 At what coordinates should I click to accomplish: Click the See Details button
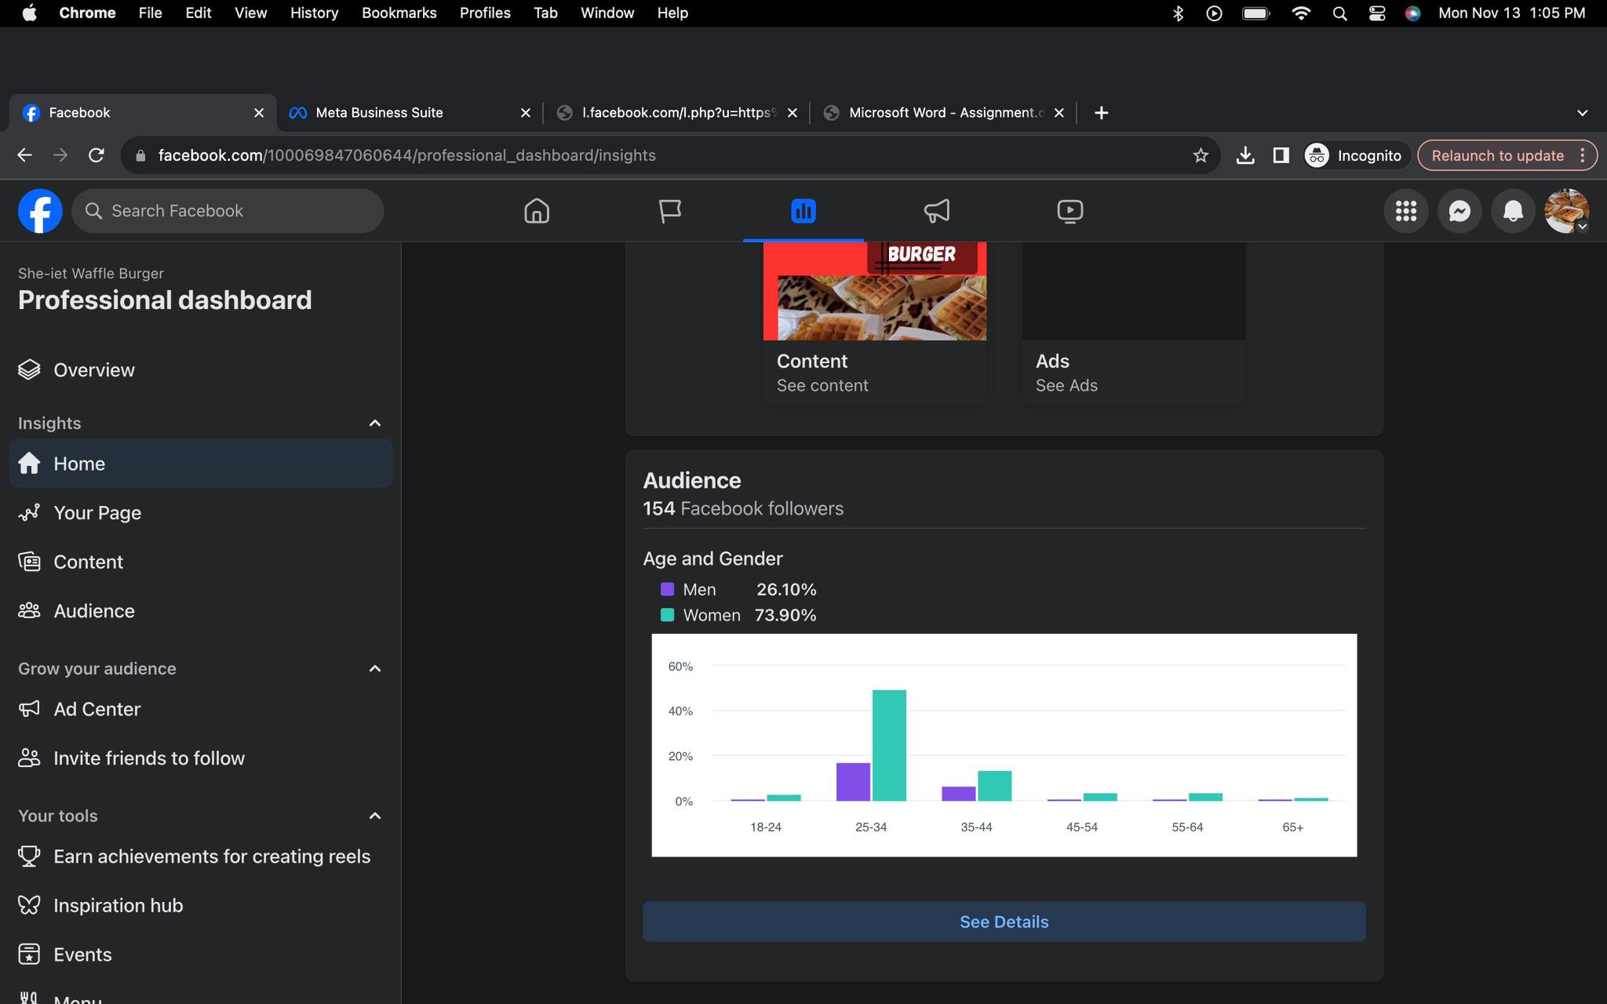point(1004,922)
